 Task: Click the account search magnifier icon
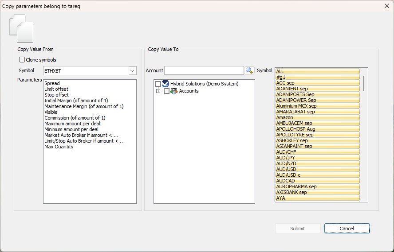tap(249, 70)
